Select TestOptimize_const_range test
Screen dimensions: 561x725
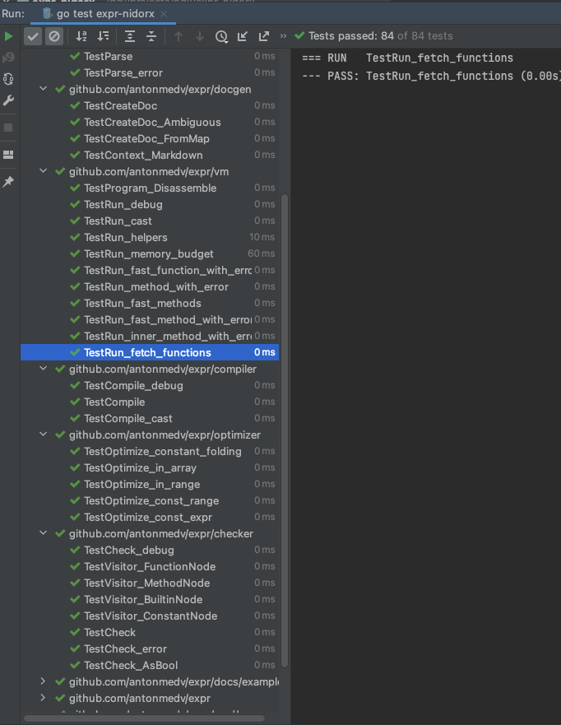click(150, 500)
